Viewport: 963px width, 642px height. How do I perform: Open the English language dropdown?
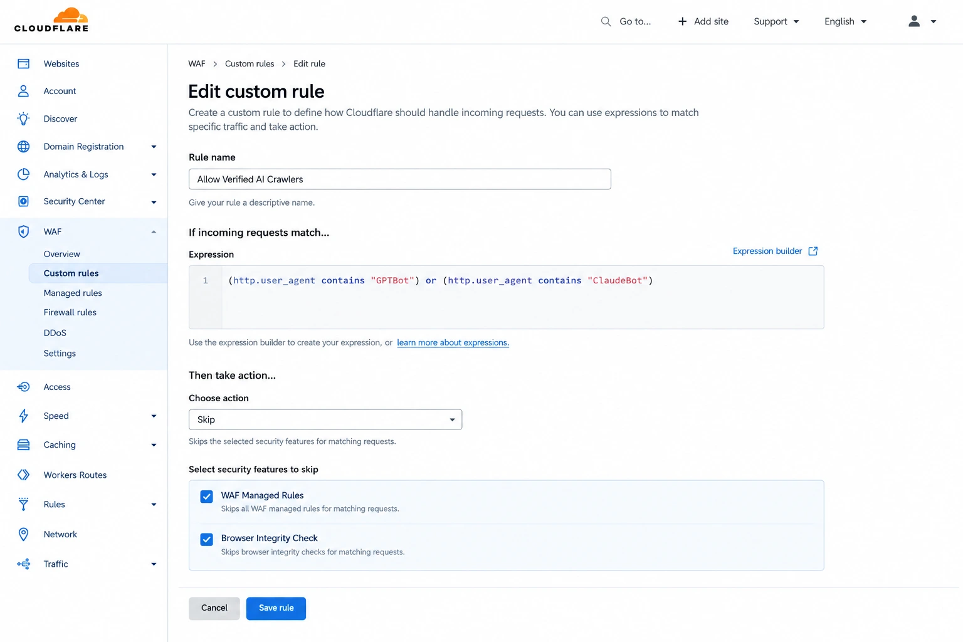pyautogui.click(x=845, y=21)
